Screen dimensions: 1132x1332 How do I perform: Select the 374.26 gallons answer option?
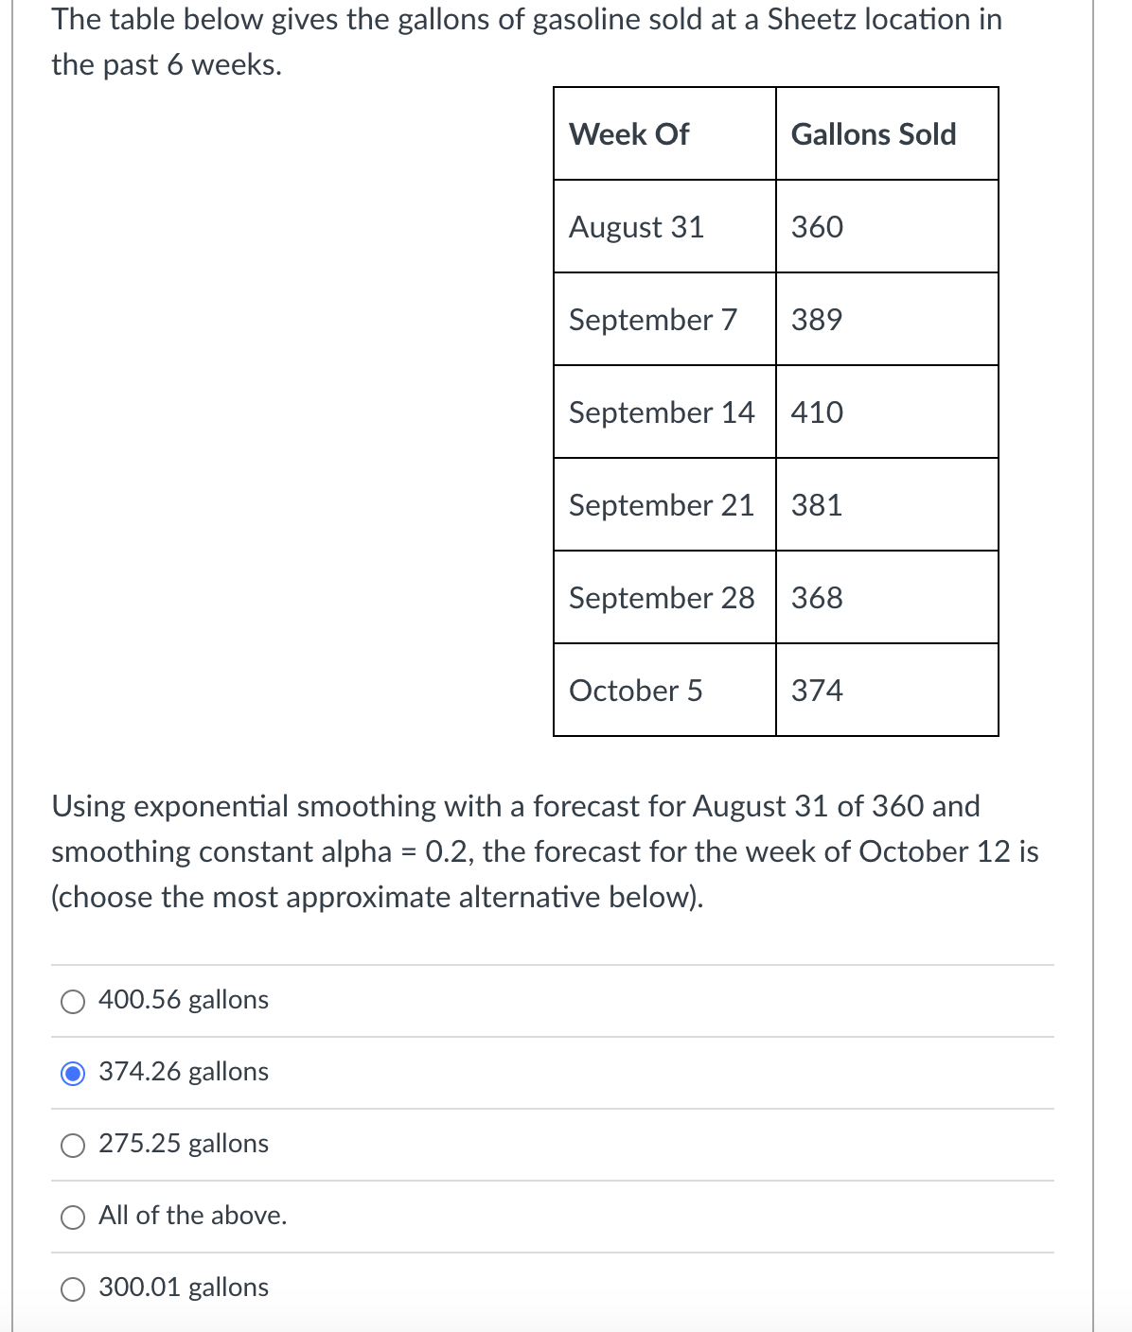point(72,1073)
